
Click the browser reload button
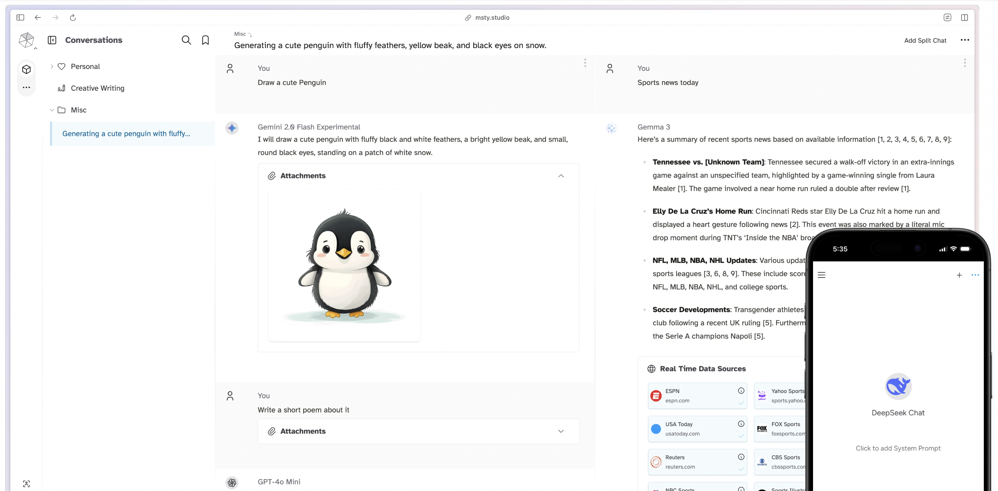72,18
